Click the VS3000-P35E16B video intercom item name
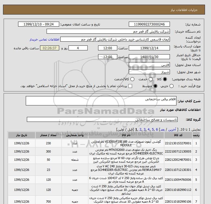The image size is (211, 204). (126, 143)
